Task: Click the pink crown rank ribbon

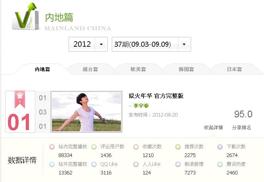Action: (x=20, y=100)
